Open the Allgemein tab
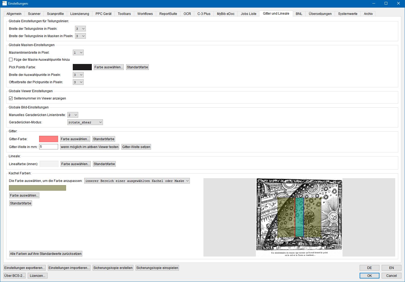Screen dimensions: 405x282 tap(14, 14)
